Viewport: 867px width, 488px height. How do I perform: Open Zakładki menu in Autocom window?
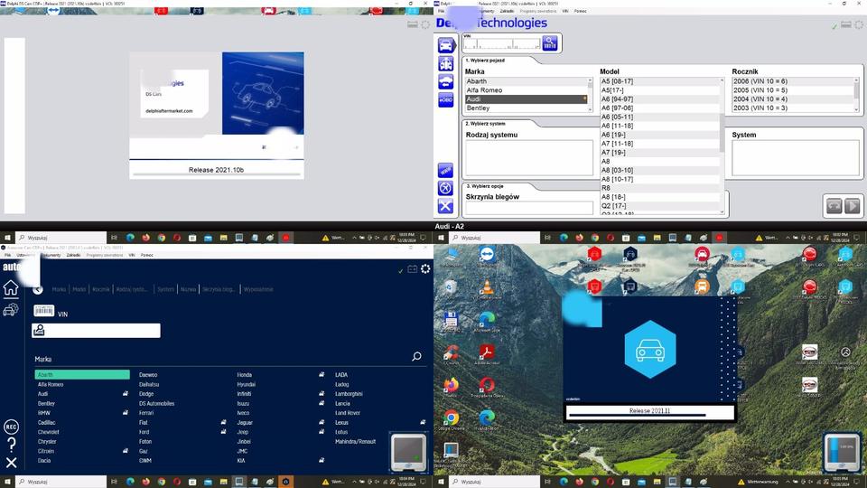pyautogui.click(x=73, y=255)
